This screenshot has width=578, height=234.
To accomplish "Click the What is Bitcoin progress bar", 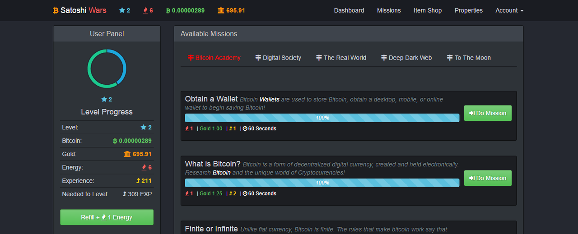I will click(322, 183).
